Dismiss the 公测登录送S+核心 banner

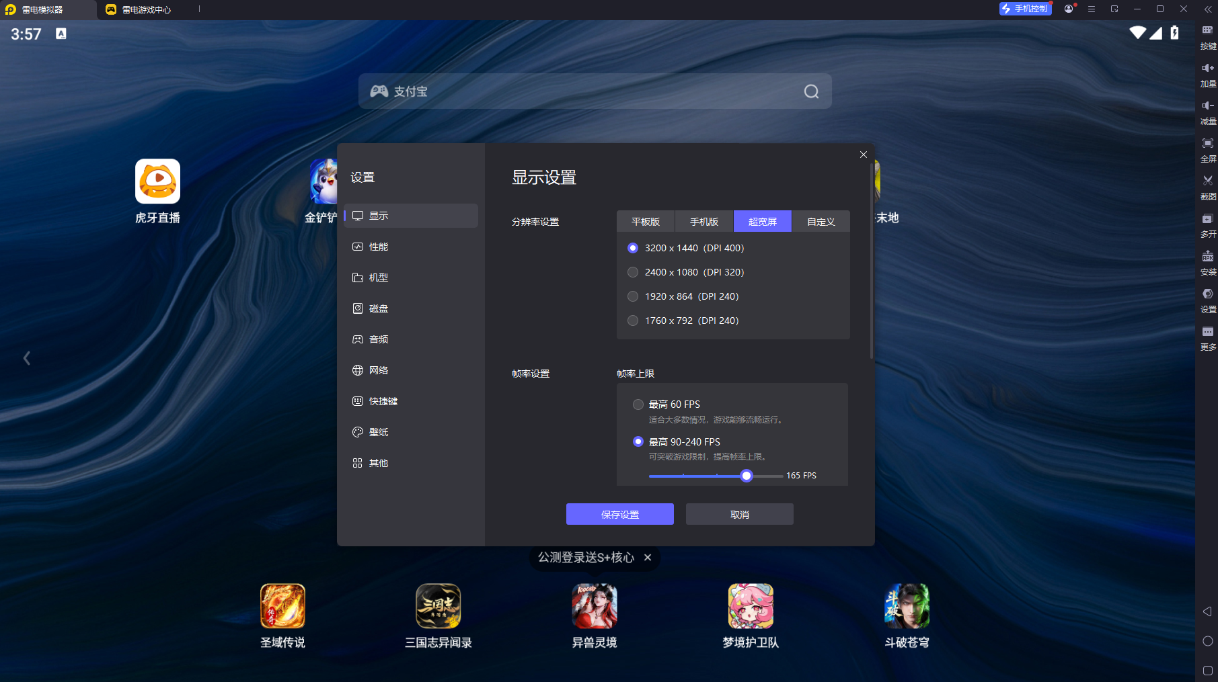point(648,557)
